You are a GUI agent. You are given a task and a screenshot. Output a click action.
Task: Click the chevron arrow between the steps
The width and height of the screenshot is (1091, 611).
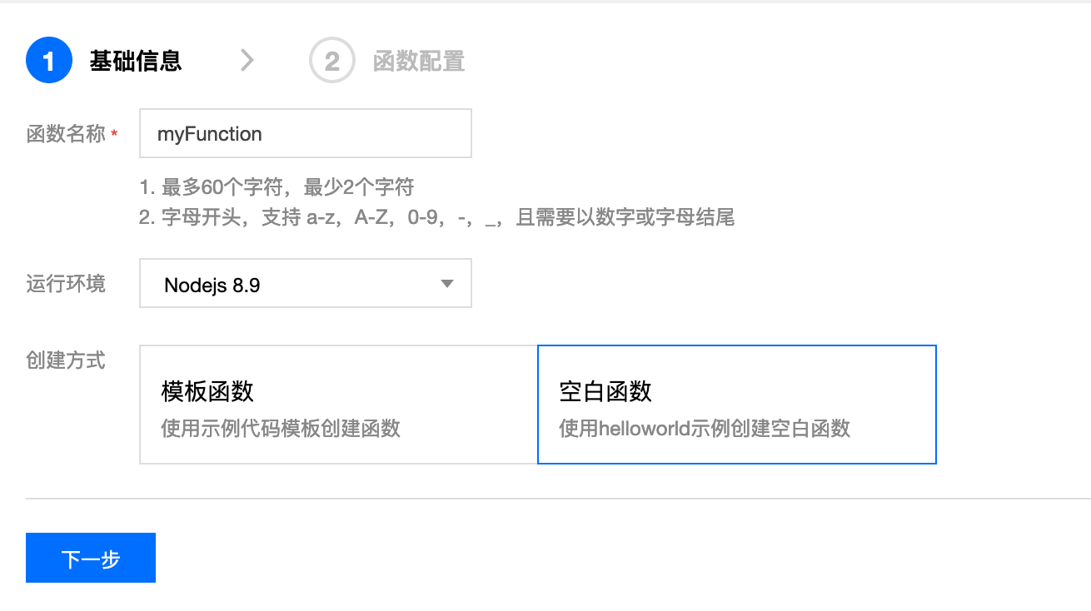(247, 60)
